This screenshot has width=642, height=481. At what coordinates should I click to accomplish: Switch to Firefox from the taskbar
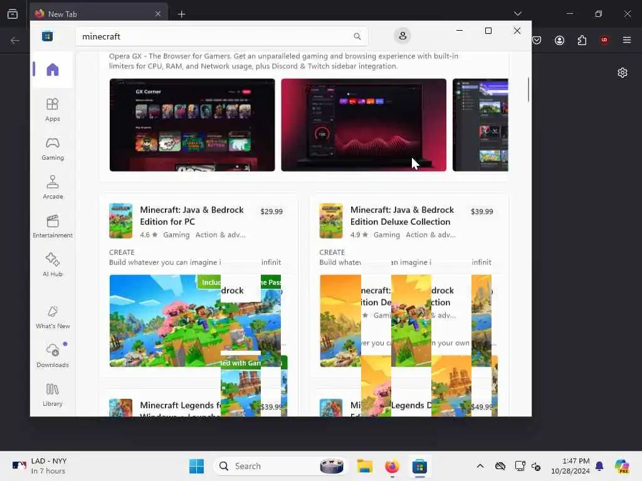pyautogui.click(x=392, y=466)
